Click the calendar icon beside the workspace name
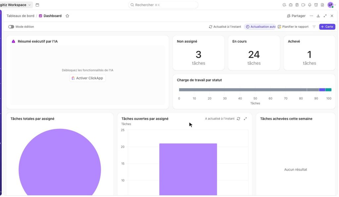 pyautogui.click(x=37, y=5)
